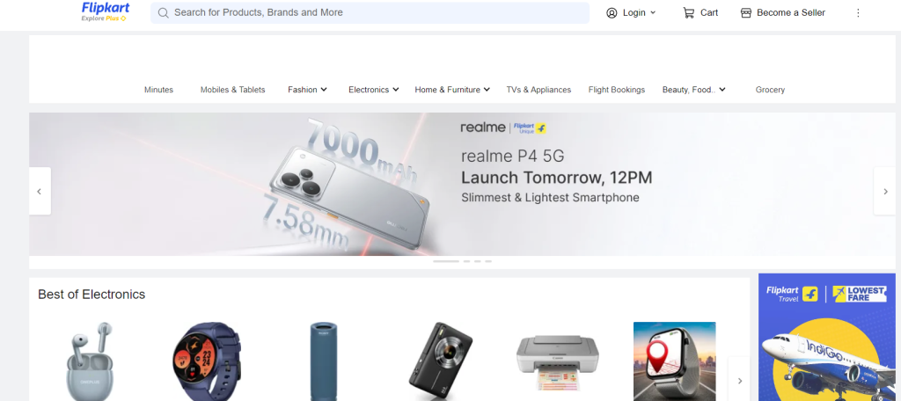The width and height of the screenshot is (901, 401).
Task: Go to Flight Bookings
Action: coord(617,90)
